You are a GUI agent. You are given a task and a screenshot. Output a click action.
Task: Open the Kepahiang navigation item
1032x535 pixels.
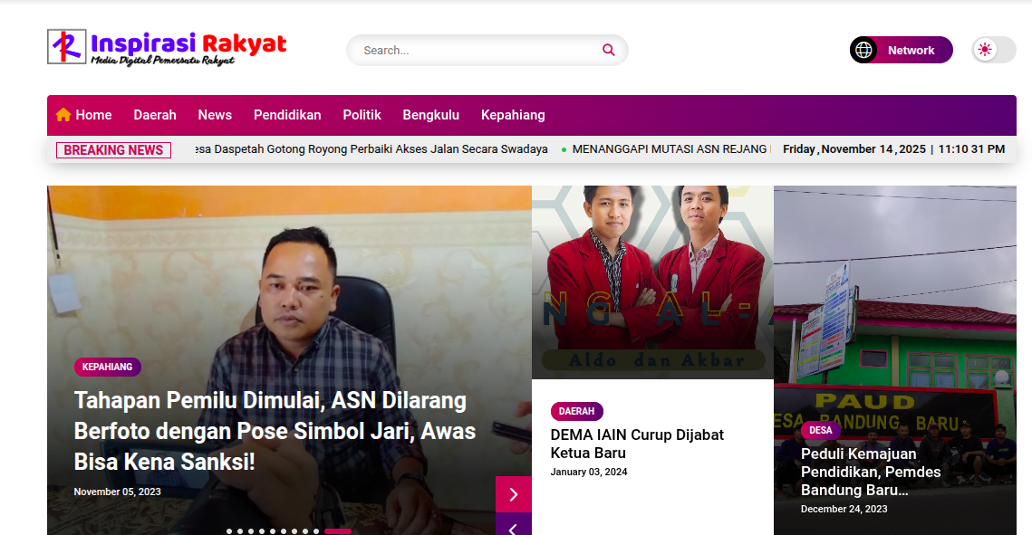(x=513, y=115)
